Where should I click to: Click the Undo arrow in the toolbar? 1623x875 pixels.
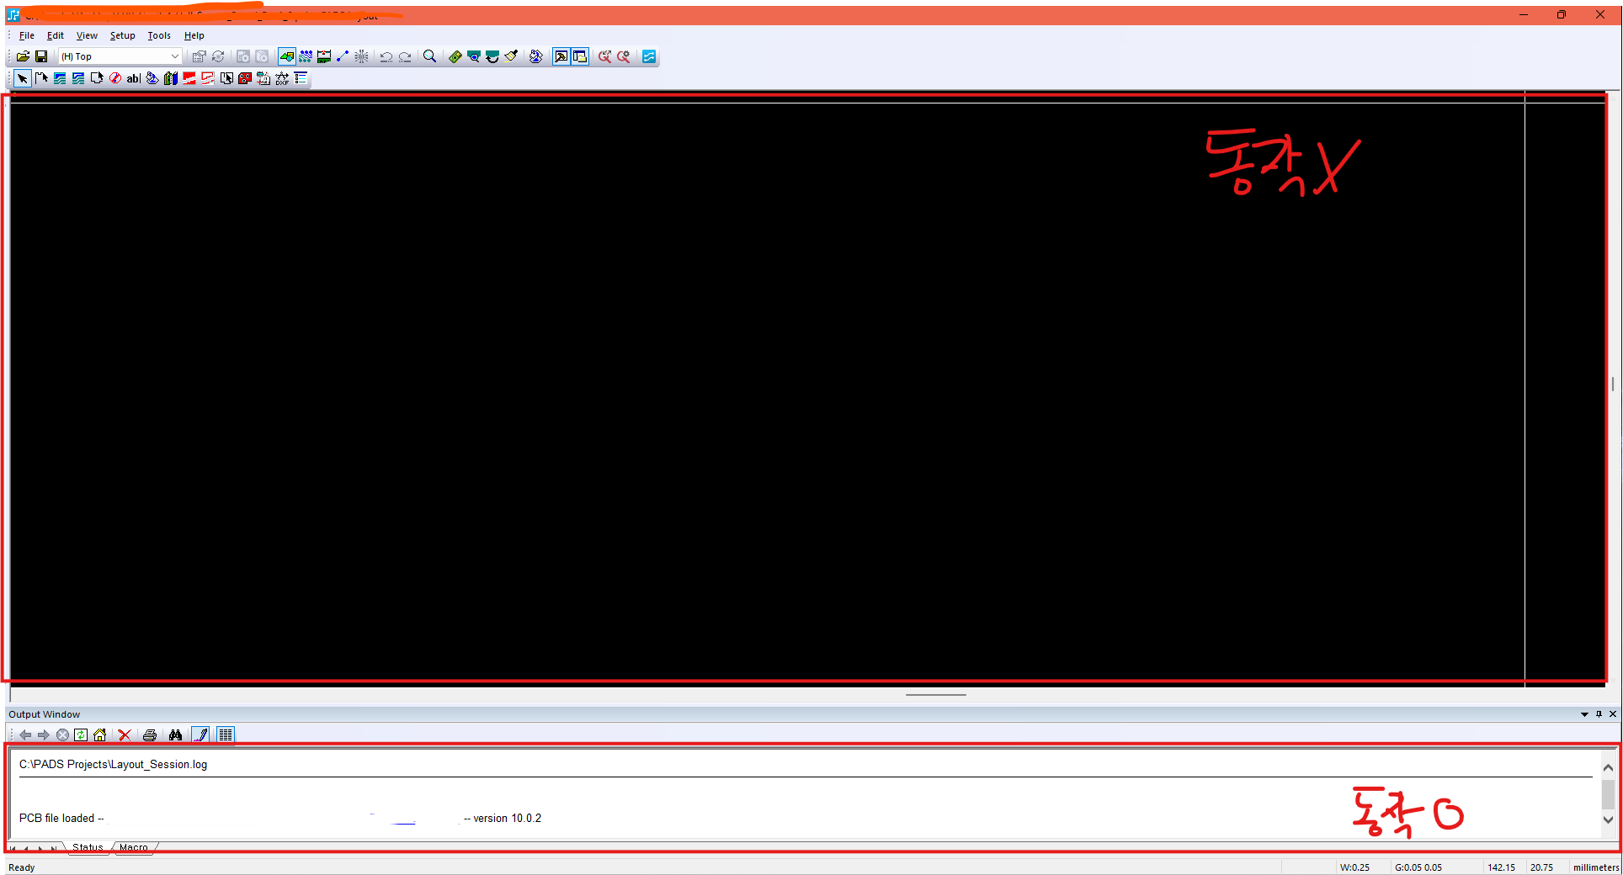point(386,56)
